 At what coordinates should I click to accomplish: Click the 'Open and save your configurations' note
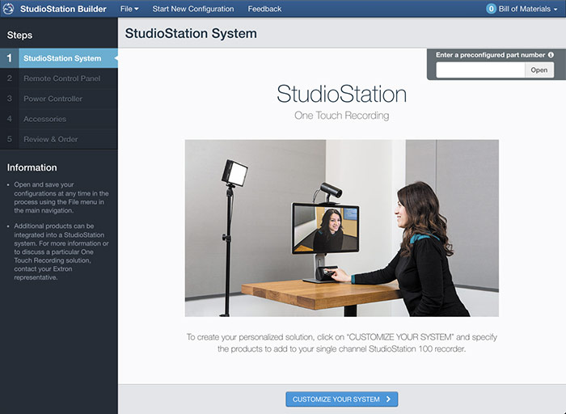pos(61,197)
